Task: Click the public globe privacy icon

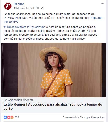Action: point(42,8)
